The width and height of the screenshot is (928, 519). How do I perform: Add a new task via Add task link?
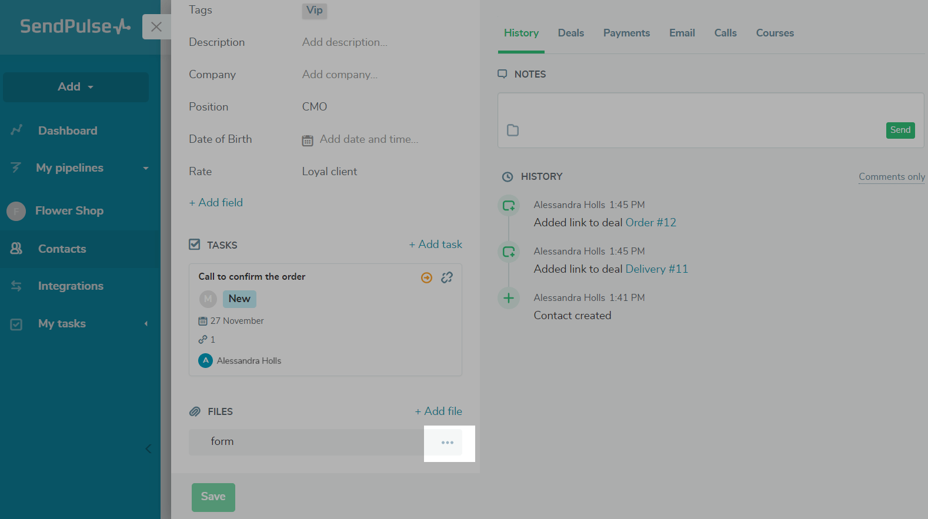(x=436, y=245)
